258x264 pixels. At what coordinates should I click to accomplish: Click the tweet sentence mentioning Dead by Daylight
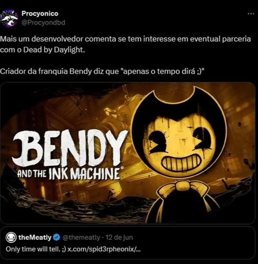pos(125,44)
